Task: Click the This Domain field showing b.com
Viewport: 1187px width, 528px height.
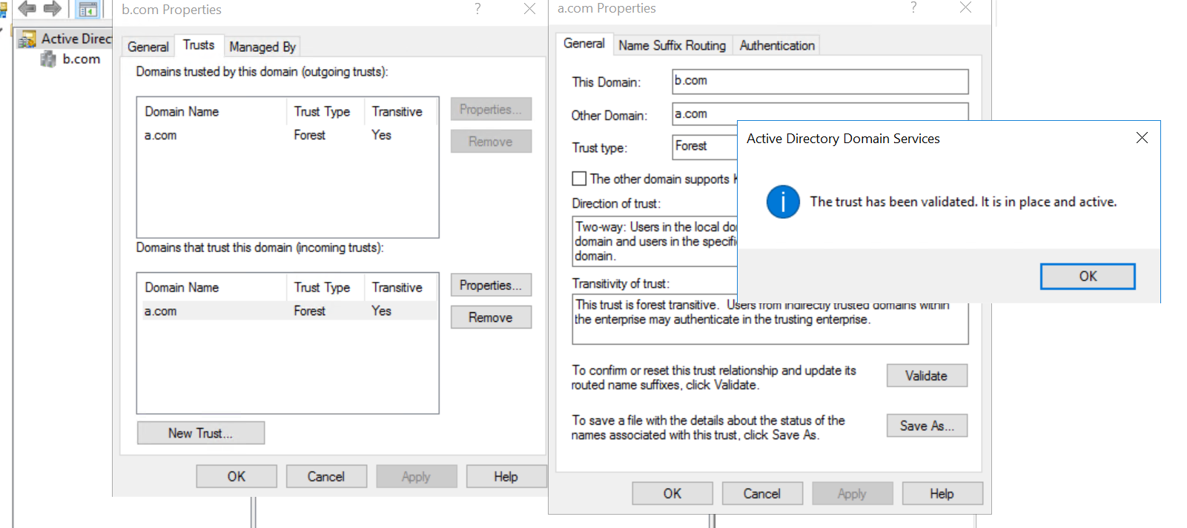Action: coord(820,81)
